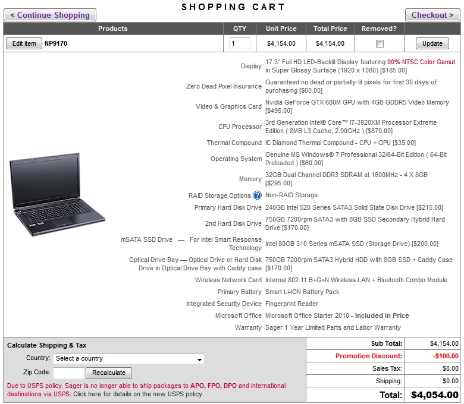Click Edit item for NP9170
Image resolution: width=464 pixels, height=404 pixels.
pos(24,43)
